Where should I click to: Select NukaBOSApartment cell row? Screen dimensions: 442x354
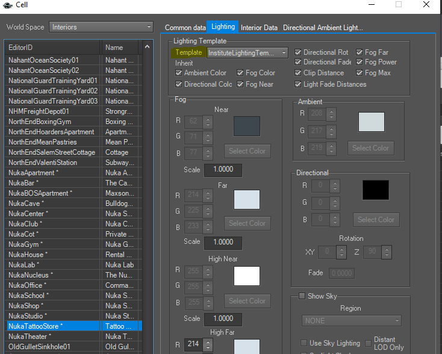(73, 193)
